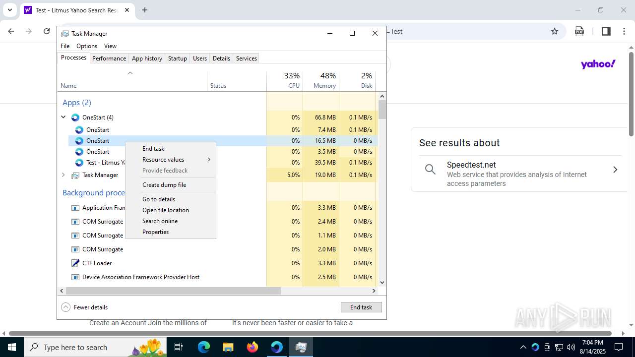Switch to the Users tab
635x357 pixels.
click(x=200, y=59)
